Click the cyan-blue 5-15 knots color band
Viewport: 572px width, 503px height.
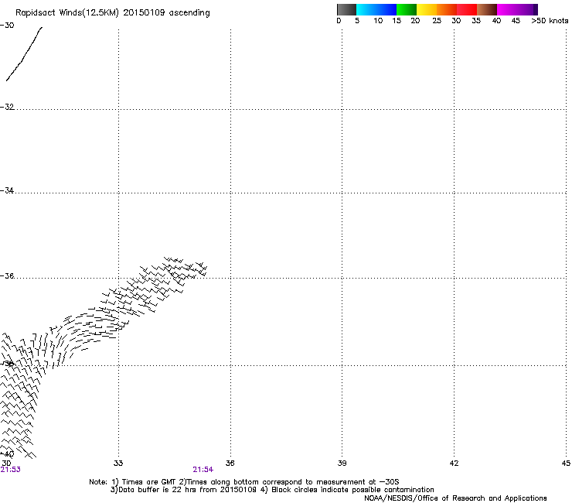376,9
